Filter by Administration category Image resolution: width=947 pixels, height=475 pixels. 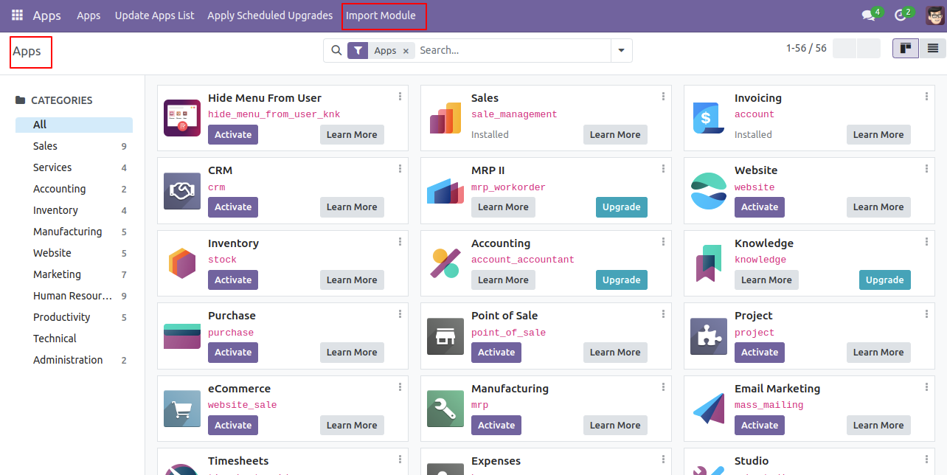pos(74,360)
